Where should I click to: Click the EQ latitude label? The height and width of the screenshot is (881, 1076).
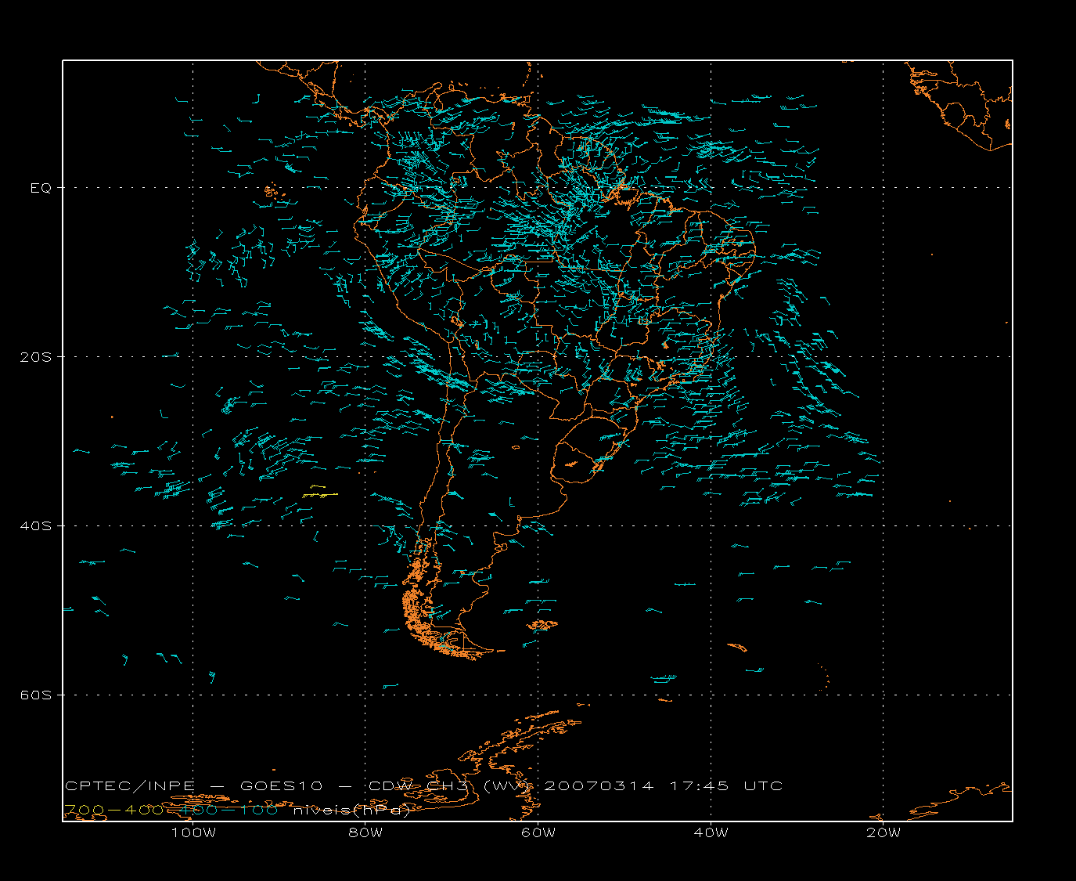pyautogui.click(x=41, y=188)
